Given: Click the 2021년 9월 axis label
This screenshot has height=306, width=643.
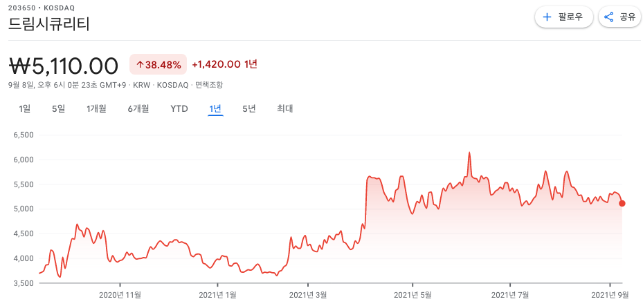Looking at the screenshot, I should 610,294.
